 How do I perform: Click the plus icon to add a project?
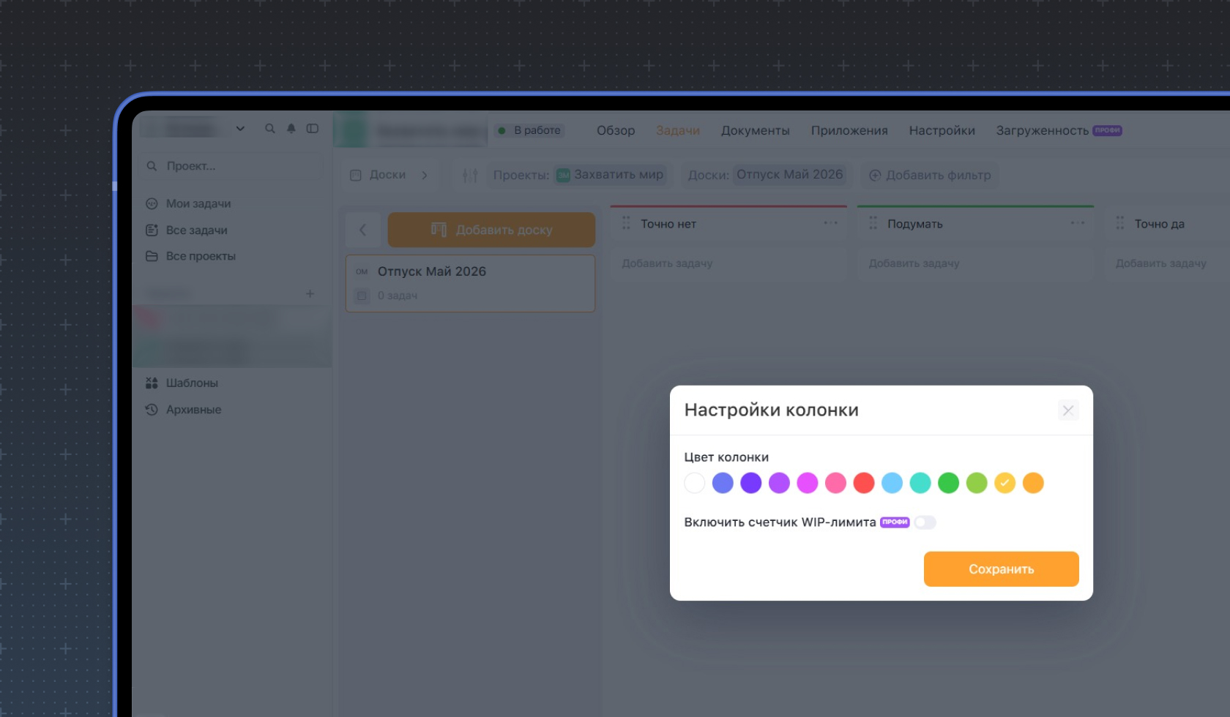310,293
